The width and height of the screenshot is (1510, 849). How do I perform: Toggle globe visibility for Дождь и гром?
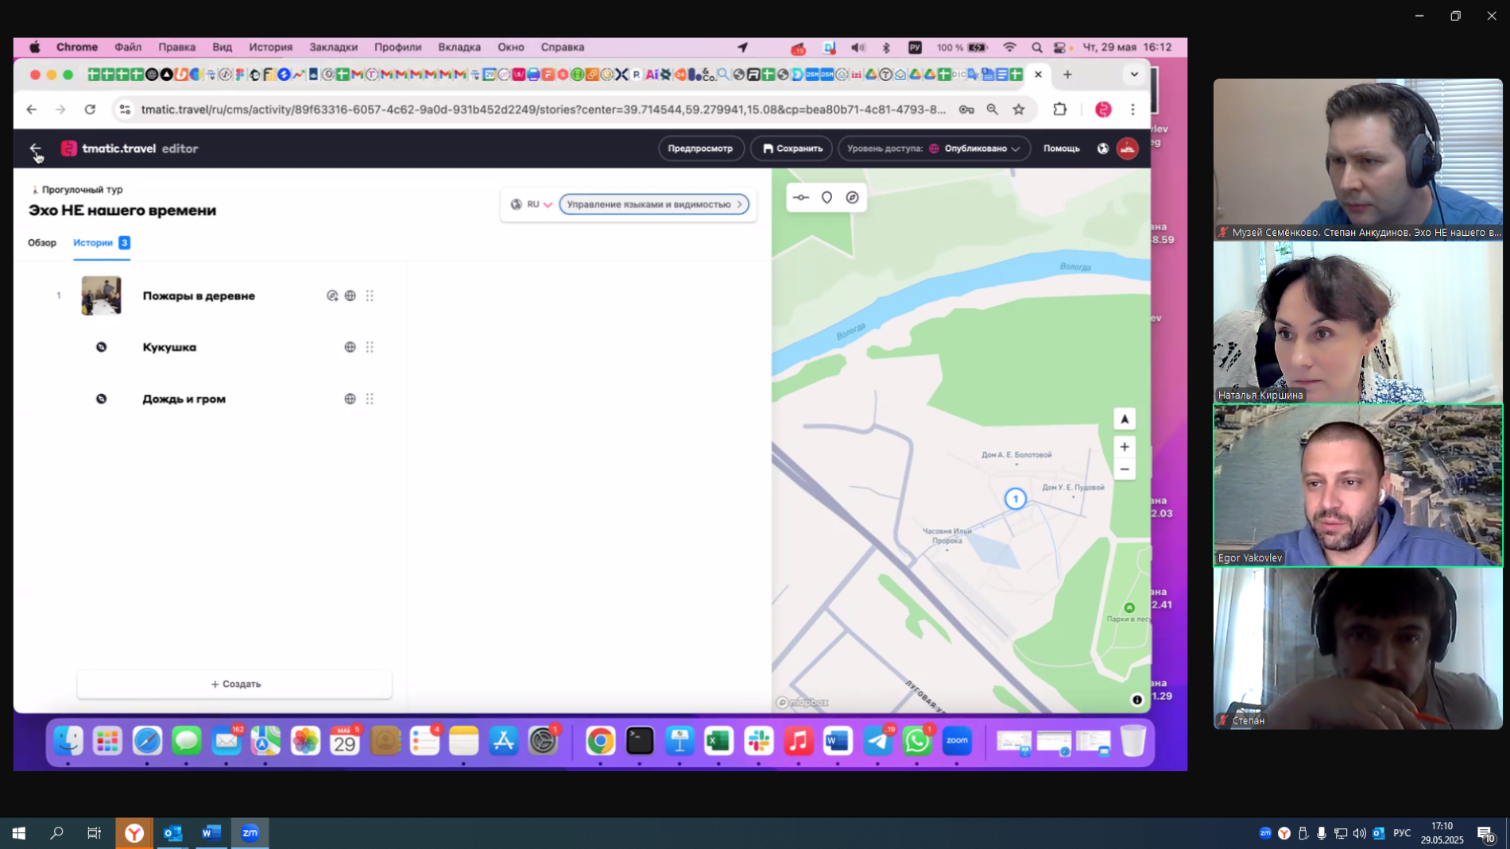tap(350, 399)
